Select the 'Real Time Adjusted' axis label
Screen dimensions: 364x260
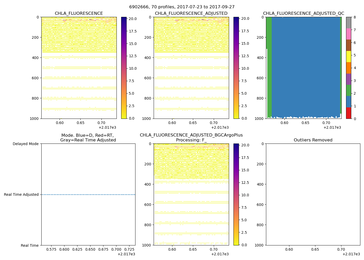(x=21, y=194)
